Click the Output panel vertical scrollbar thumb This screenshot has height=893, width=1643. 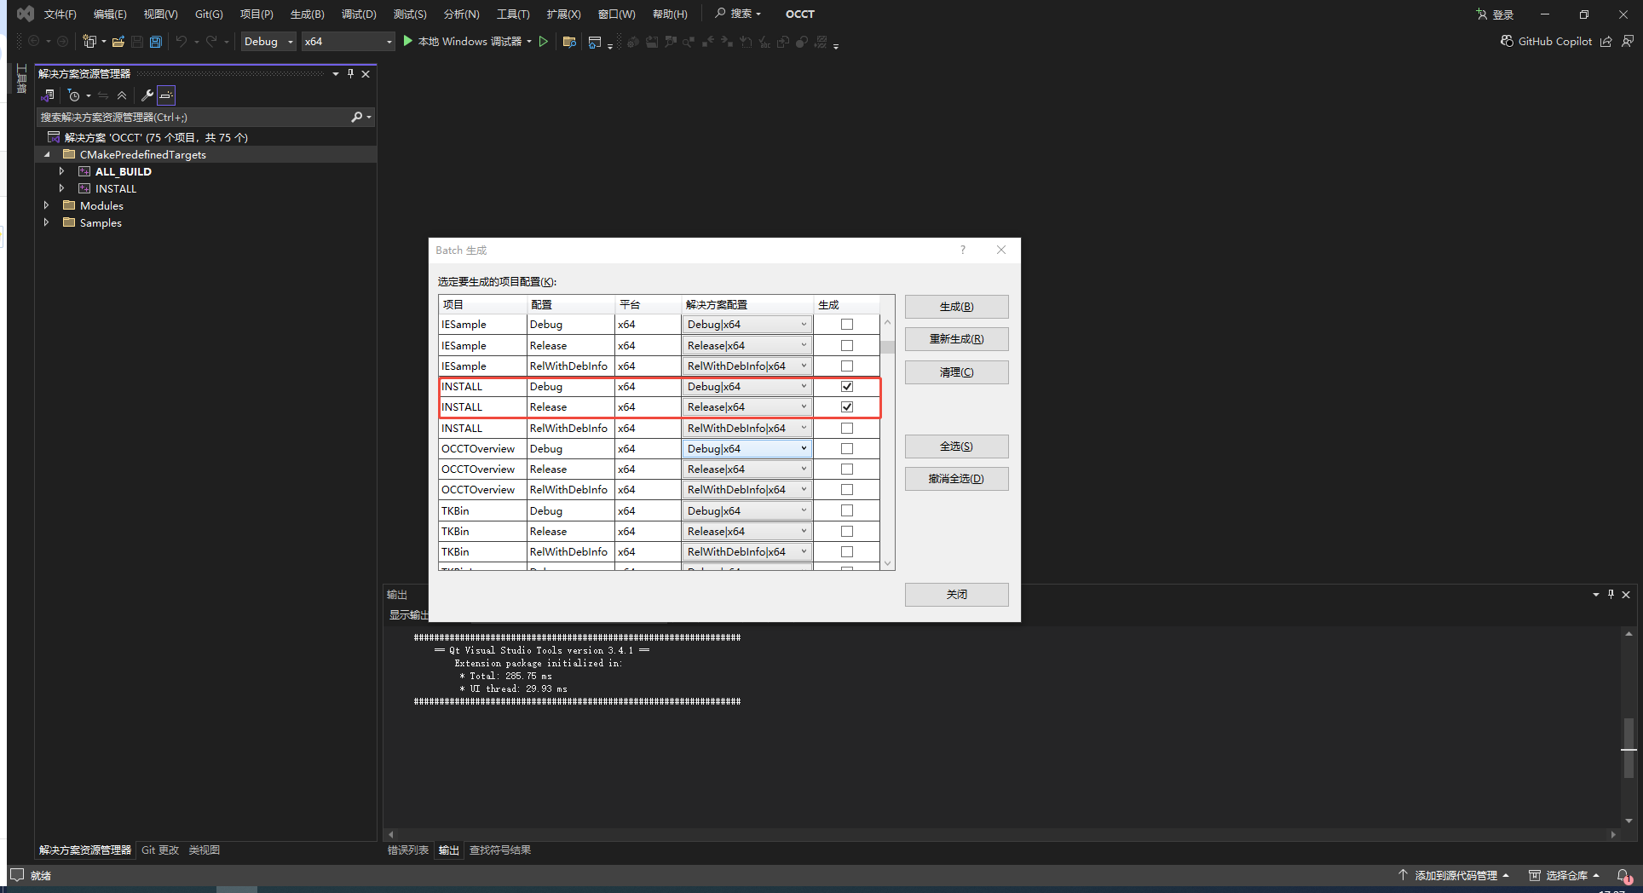(1629, 747)
